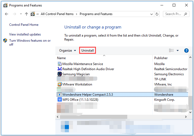Click the blue Help question mark icon
Screen dimensions: 194x136
click(186, 51)
